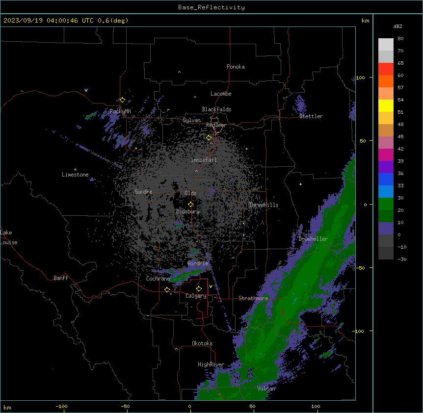The height and width of the screenshot is (413, 423).
Task: Select the bright yellow 51-54 dBZ swatch
Action: point(386,105)
